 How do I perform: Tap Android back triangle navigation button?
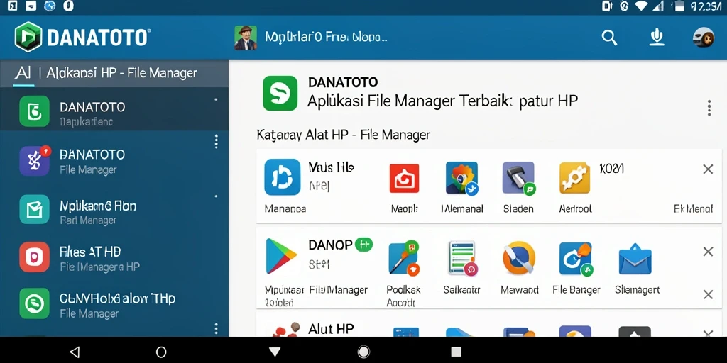pyautogui.click(x=74, y=352)
